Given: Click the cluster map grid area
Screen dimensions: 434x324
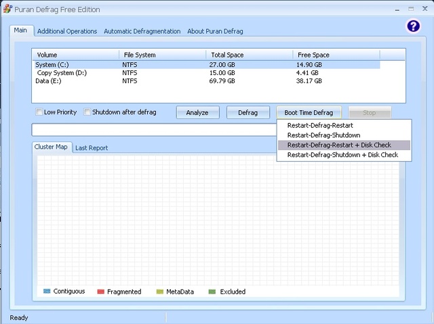Looking at the screenshot, I should point(218,221).
